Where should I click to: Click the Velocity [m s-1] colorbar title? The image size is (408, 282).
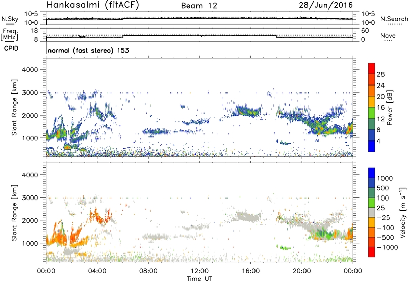(403, 213)
